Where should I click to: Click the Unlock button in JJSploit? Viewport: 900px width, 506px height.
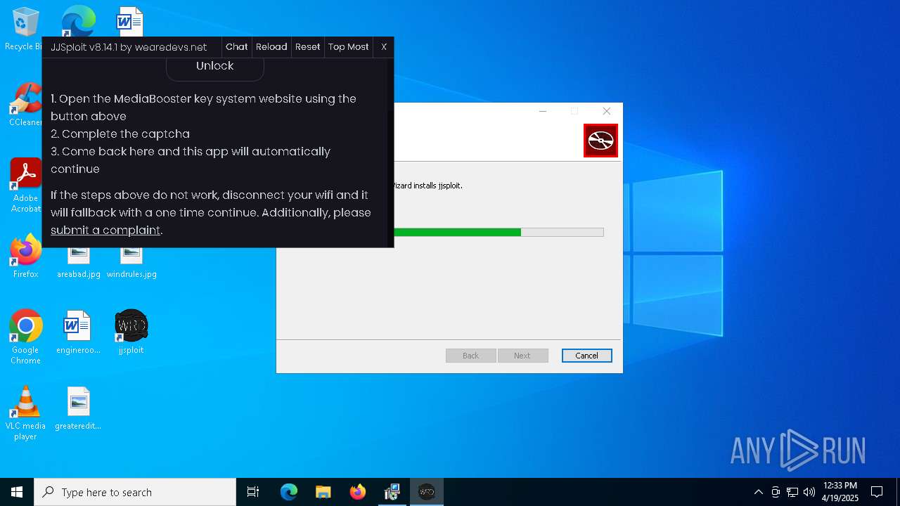214,67
